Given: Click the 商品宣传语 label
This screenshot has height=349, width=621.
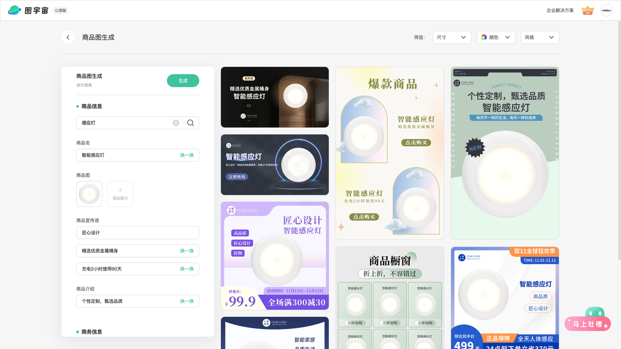Looking at the screenshot, I should 87,220.
